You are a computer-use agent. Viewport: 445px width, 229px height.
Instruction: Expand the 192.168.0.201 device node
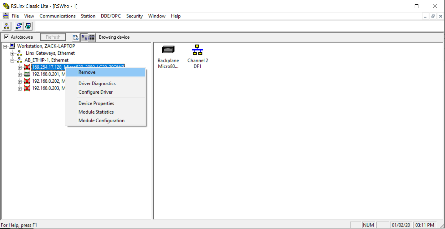(20, 75)
